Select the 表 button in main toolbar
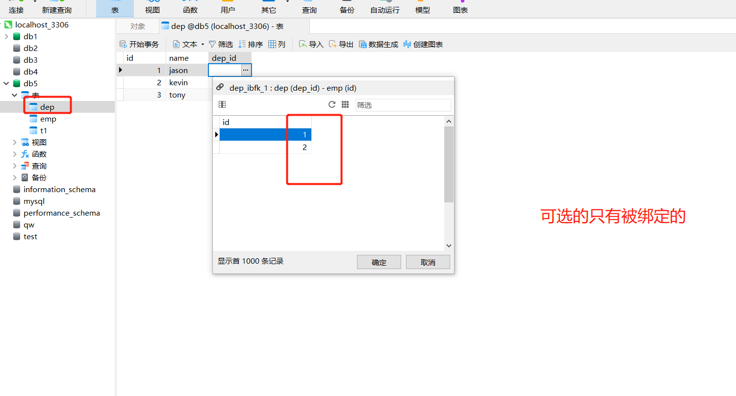 115,8
